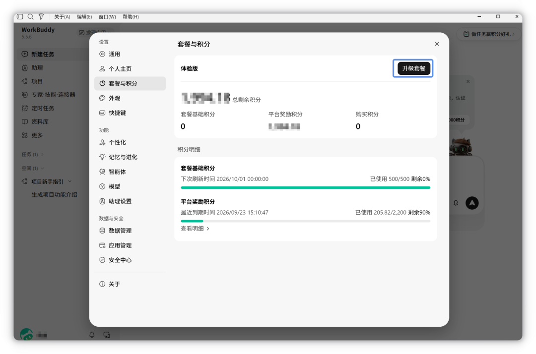The height and width of the screenshot is (354, 536).
Task: Open 关于 about page
Action: pyautogui.click(x=130, y=284)
